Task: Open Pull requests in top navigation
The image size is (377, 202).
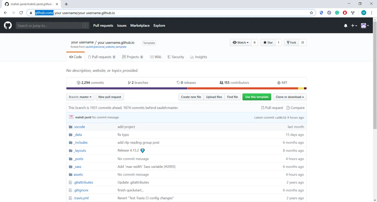Action: tap(103, 26)
